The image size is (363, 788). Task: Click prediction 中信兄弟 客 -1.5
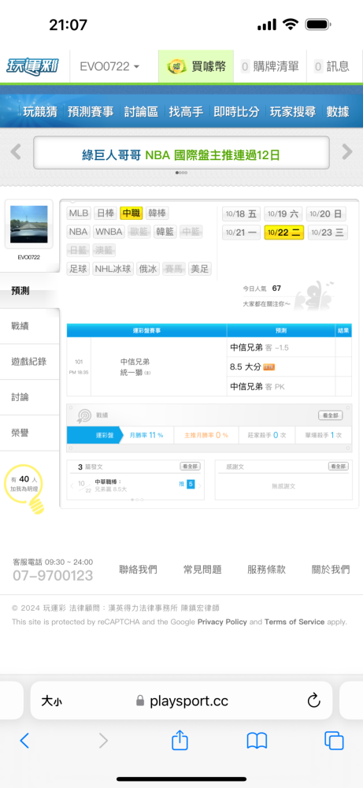click(x=260, y=348)
